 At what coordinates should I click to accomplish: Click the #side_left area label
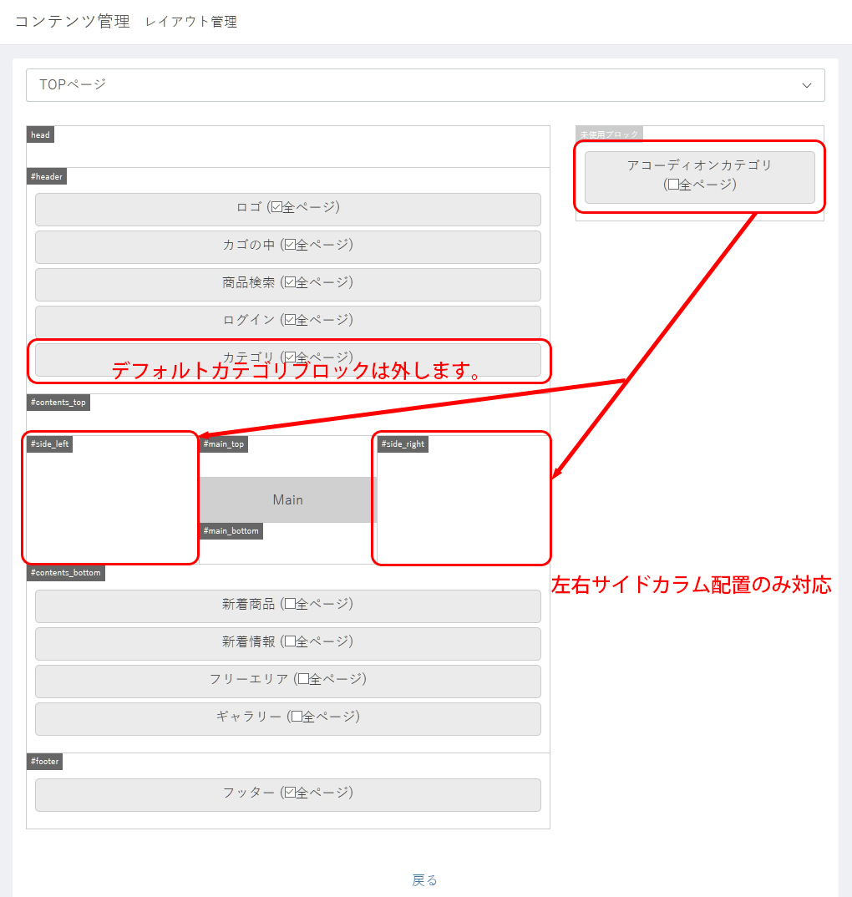(50, 444)
